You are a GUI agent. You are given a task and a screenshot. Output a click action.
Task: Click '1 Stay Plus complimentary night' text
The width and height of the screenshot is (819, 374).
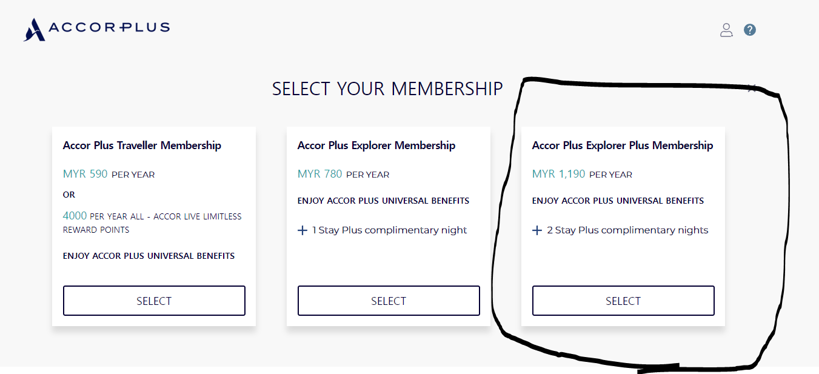click(389, 230)
